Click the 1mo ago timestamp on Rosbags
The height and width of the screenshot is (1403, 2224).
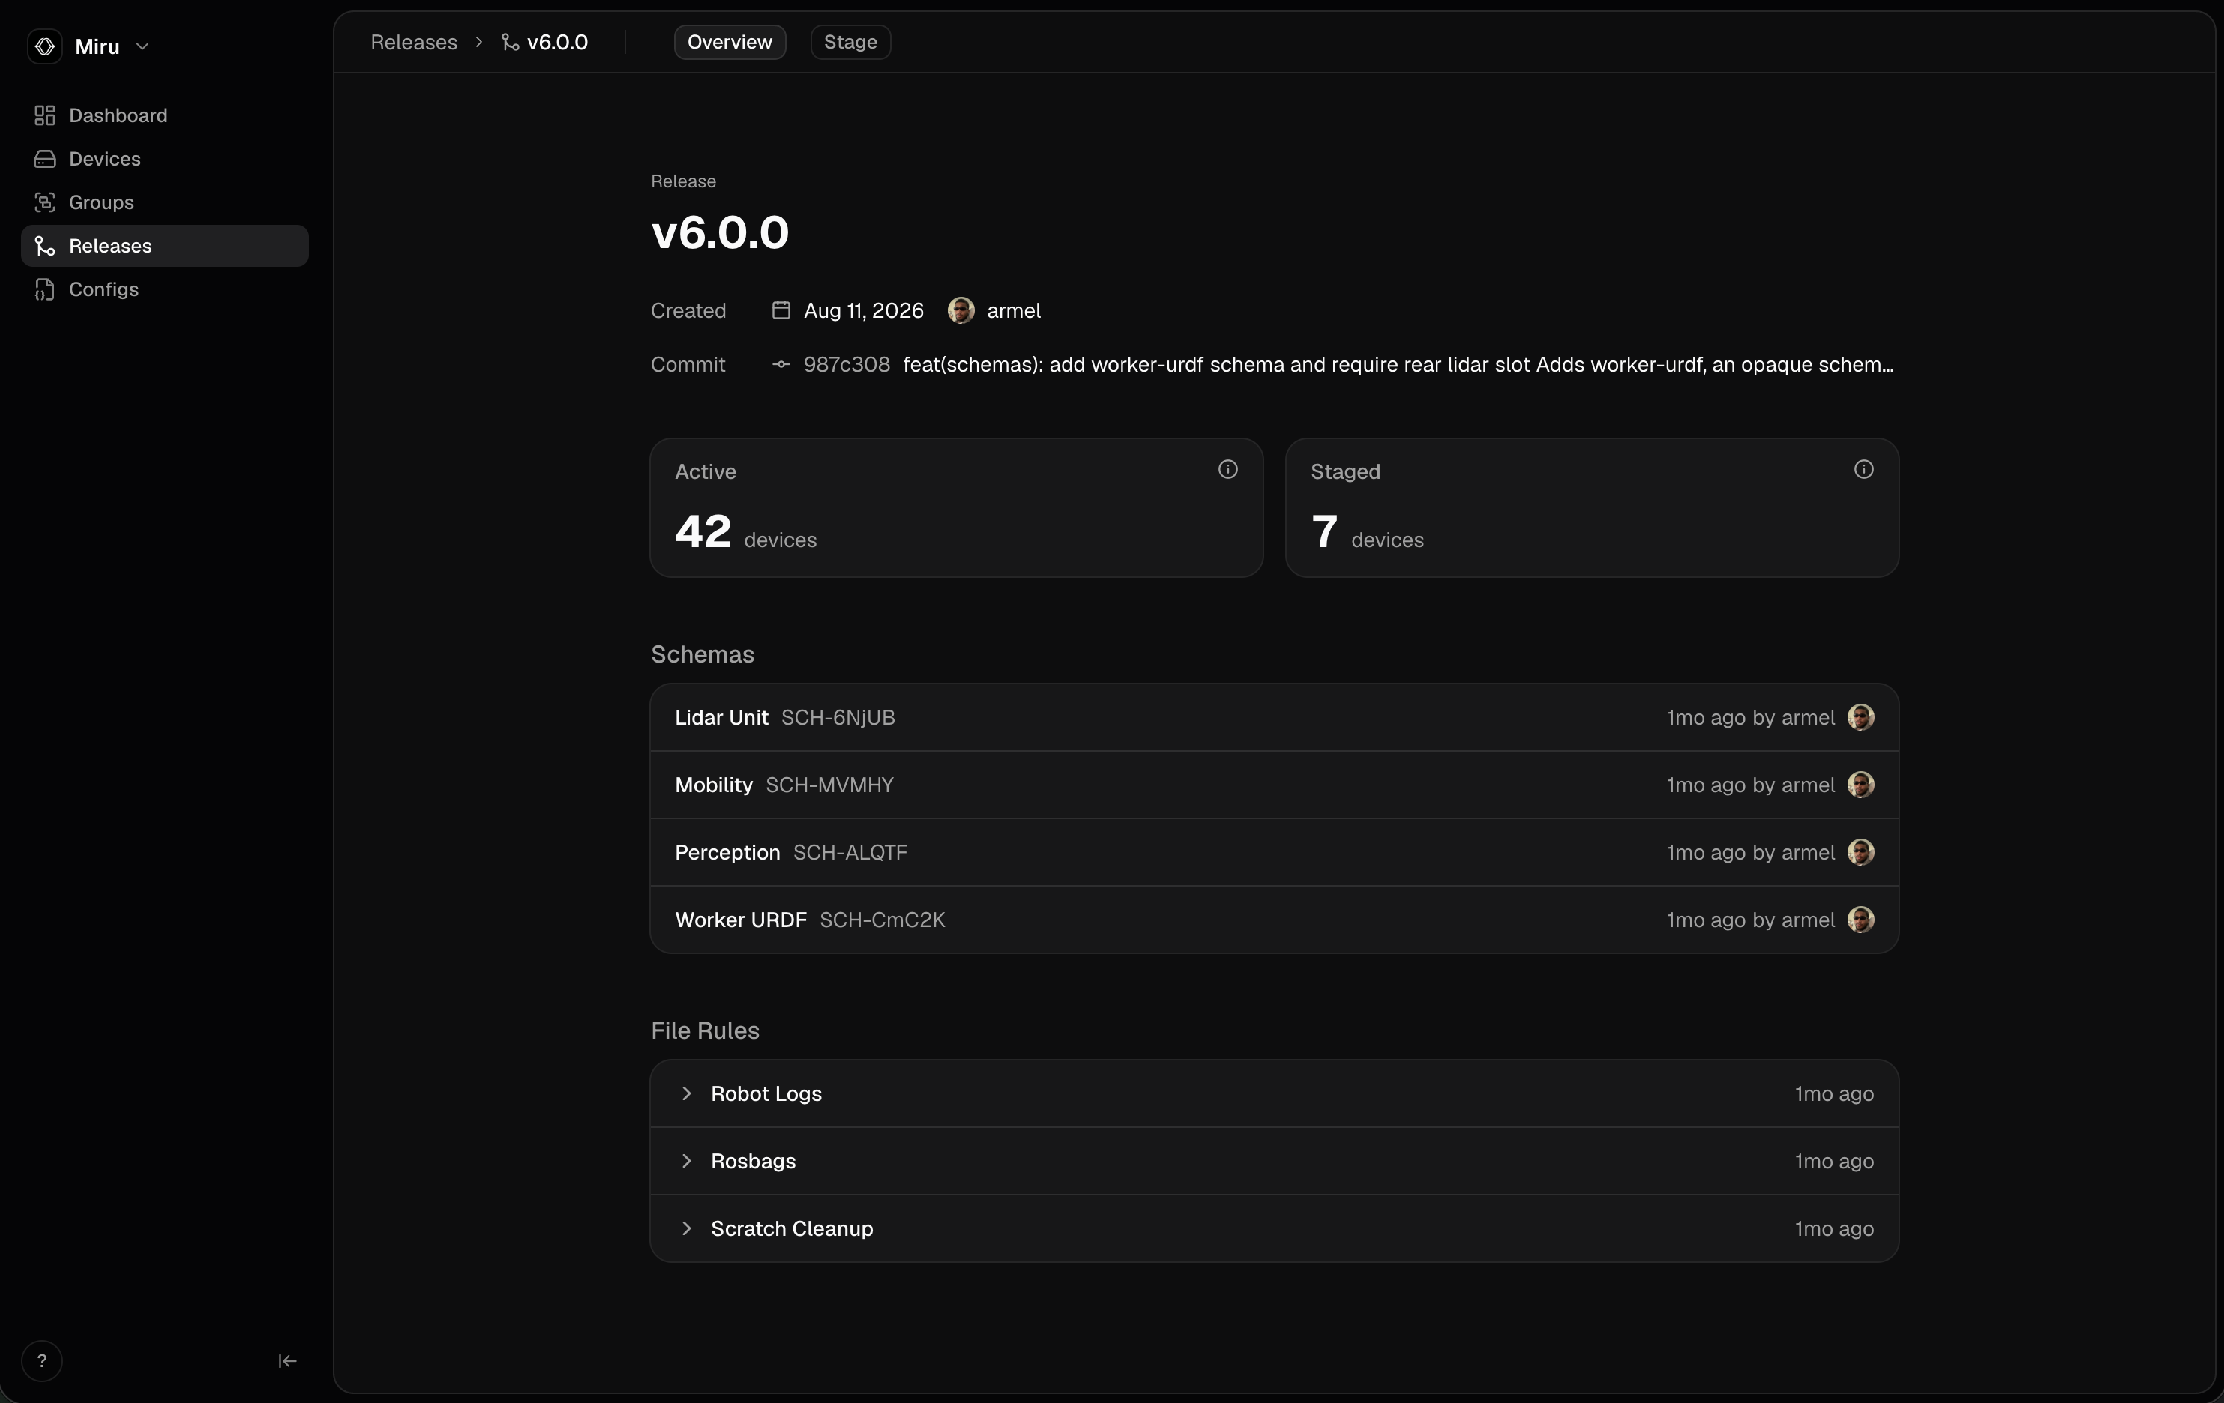[x=1833, y=1161]
